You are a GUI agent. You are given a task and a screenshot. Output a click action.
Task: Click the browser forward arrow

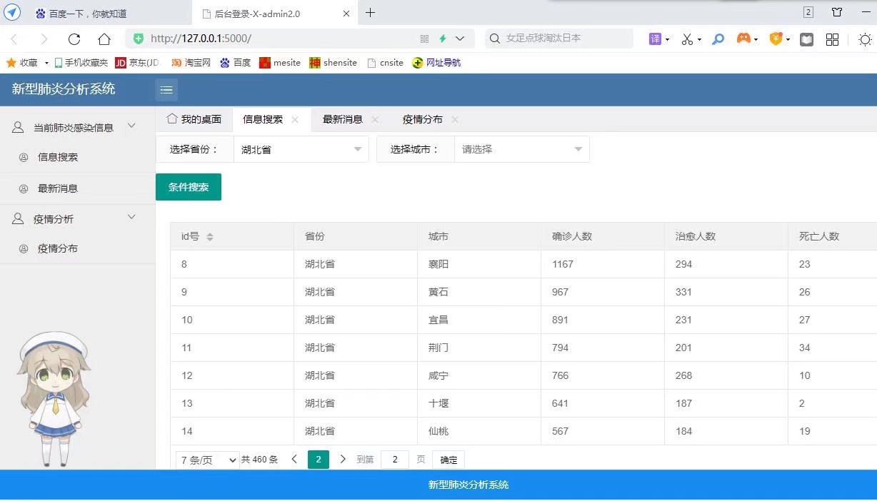coord(44,39)
